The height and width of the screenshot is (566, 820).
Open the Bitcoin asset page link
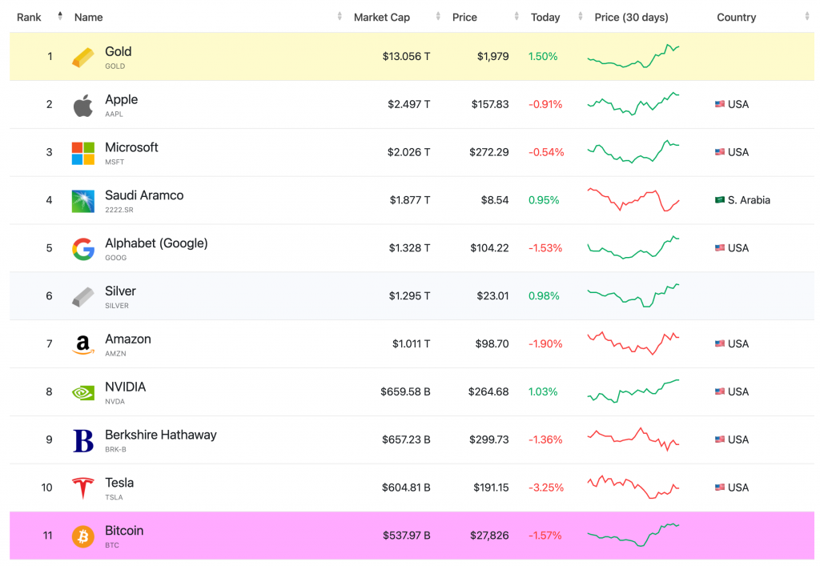[x=124, y=531]
